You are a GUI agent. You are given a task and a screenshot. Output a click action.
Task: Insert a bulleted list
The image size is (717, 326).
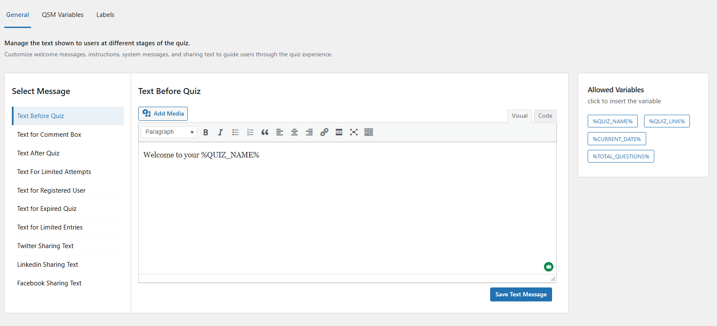tap(235, 132)
